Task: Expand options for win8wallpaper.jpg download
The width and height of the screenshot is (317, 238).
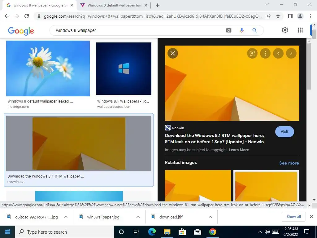Action: point(138,217)
